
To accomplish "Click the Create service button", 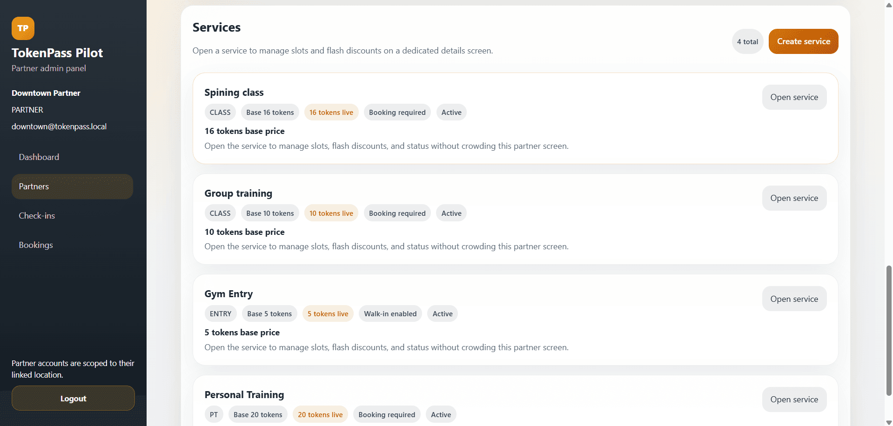I will (x=803, y=41).
